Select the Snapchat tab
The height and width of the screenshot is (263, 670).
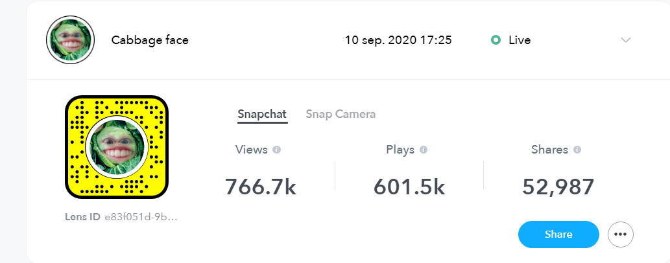pyautogui.click(x=263, y=115)
